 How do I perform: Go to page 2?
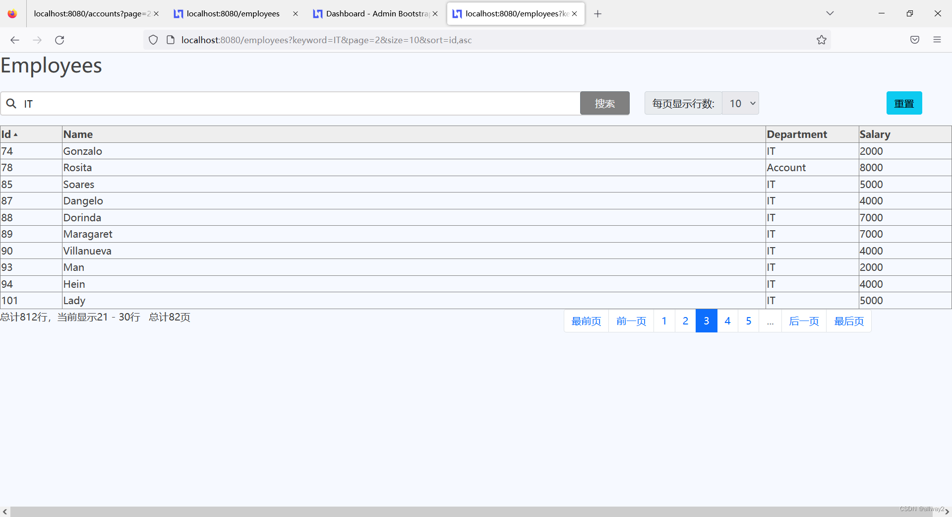click(x=685, y=321)
